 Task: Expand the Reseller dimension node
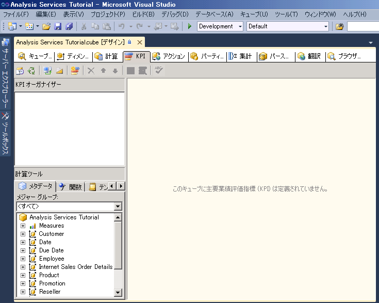23,292
